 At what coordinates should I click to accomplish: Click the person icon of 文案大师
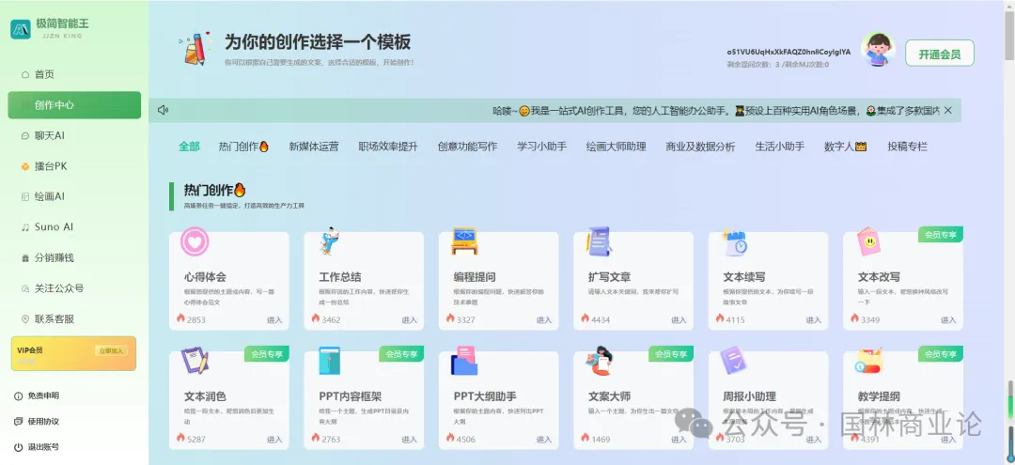coord(599,361)
